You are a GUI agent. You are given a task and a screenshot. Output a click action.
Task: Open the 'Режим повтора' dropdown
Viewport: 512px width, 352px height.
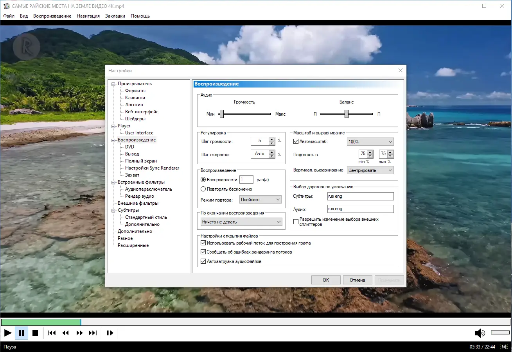[x=260, y=199]
